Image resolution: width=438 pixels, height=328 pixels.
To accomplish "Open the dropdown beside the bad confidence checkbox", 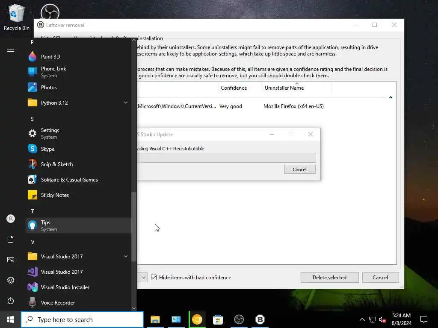I will point(143,278).
